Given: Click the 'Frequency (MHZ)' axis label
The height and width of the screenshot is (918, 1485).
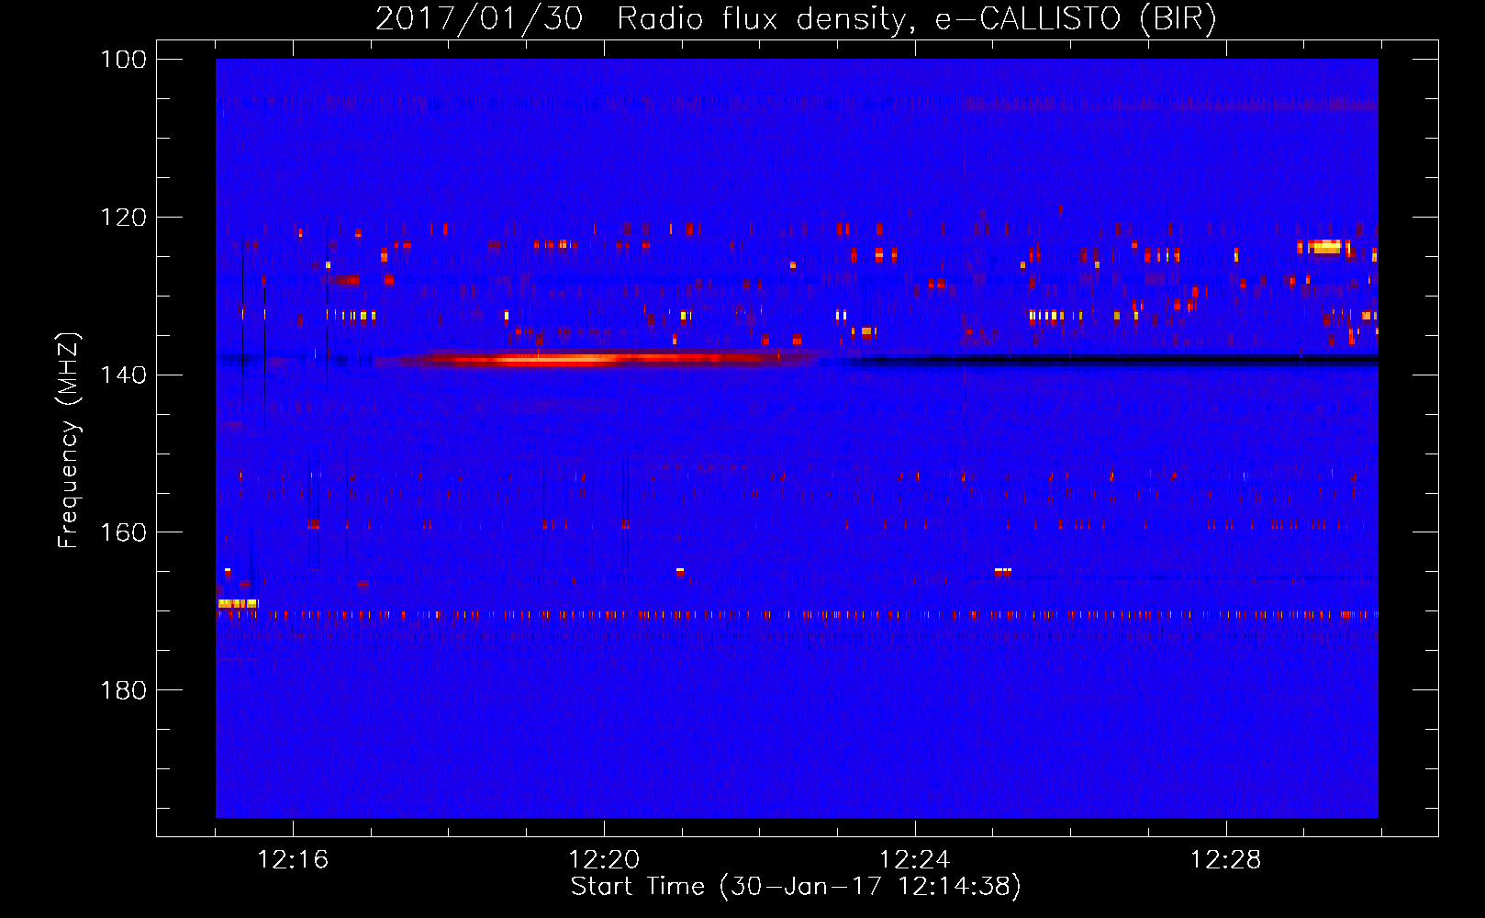Looking at the screenshot, I should 69,441.
